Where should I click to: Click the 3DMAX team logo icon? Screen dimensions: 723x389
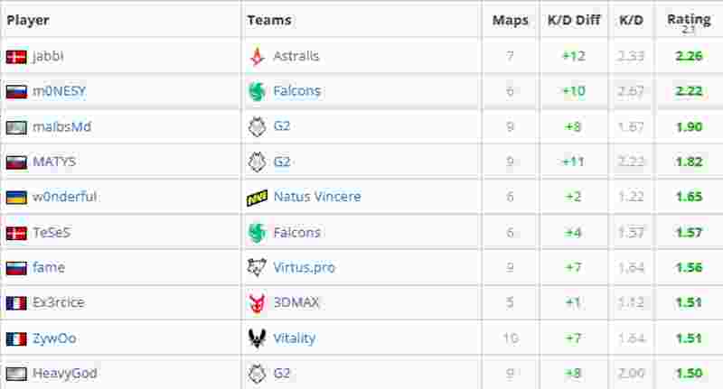point(258,302)
